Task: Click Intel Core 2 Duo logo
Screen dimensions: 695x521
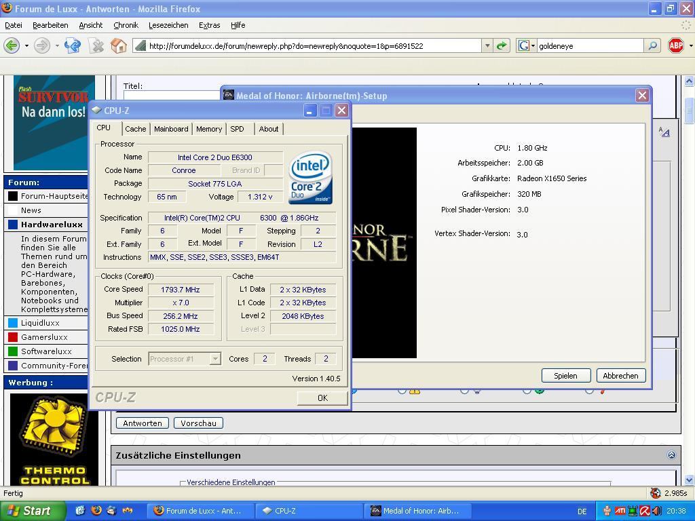Action: [x=310, y=178]
